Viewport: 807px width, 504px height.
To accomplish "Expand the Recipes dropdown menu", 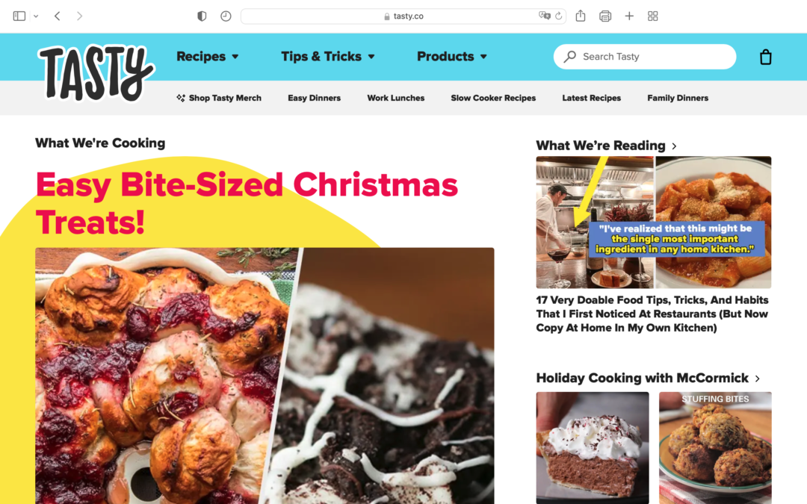I will (x=208, y=56).
